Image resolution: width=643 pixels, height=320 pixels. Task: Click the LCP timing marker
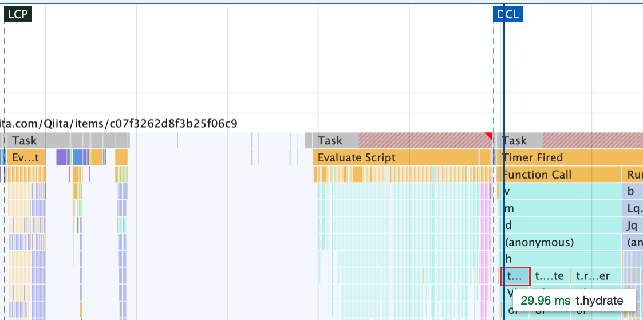(x=18, y=15)
